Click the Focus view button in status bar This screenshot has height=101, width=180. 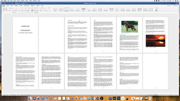(151, 95)
